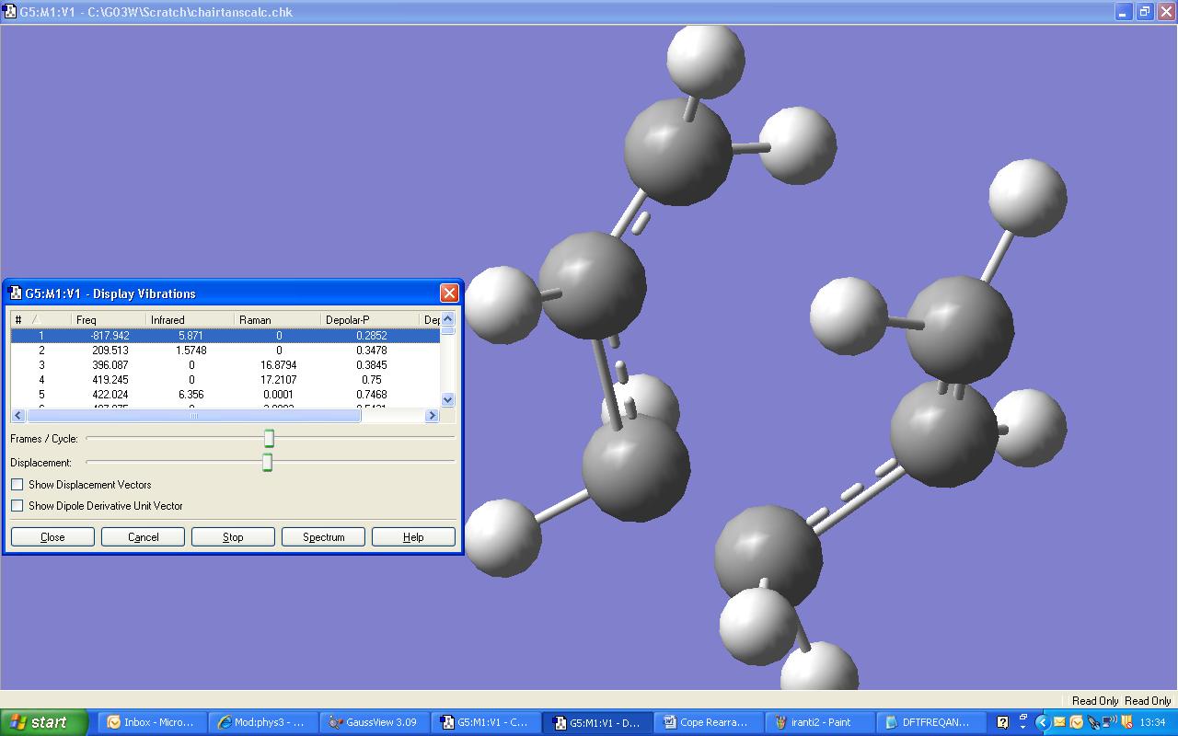The height and width of the screenshot is (736, 1178).
Task: Click the help question mark tray icon
Action: click(x=1003, y=722)
